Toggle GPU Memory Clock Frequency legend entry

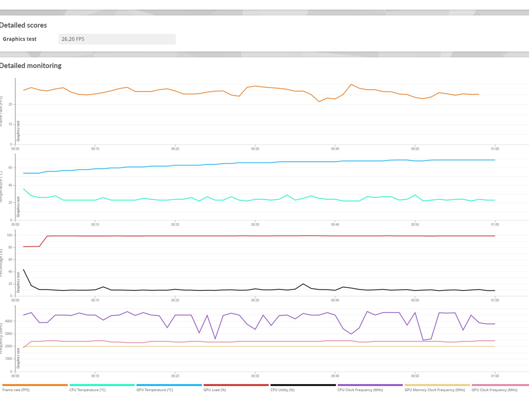click(437, 388)
